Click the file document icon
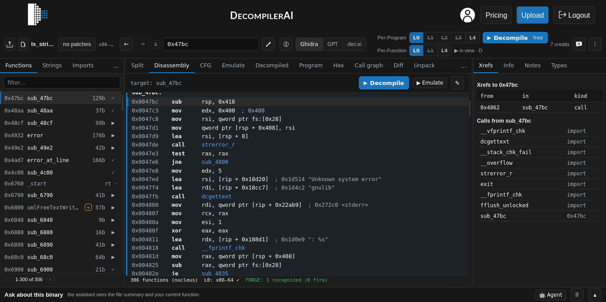Image resolution: width=606 pixels, height=302 pixels. coord(23,44)
